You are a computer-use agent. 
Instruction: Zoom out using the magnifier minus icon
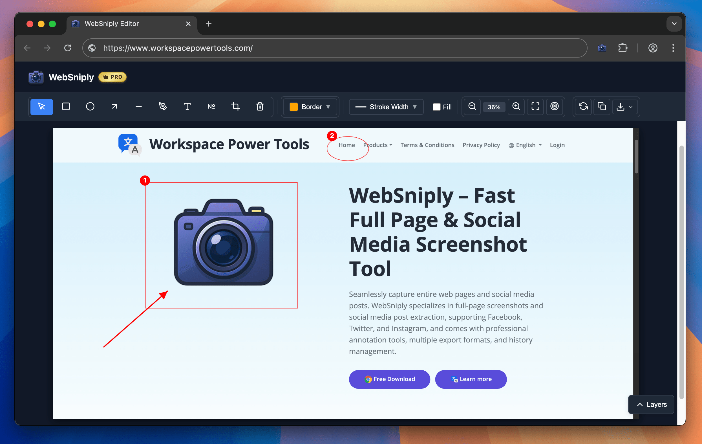pyautogui.click(x=472, y=106)
